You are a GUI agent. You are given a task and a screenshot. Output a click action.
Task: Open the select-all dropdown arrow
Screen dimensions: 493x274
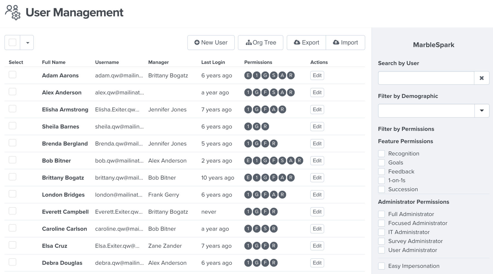coord(27,42)
